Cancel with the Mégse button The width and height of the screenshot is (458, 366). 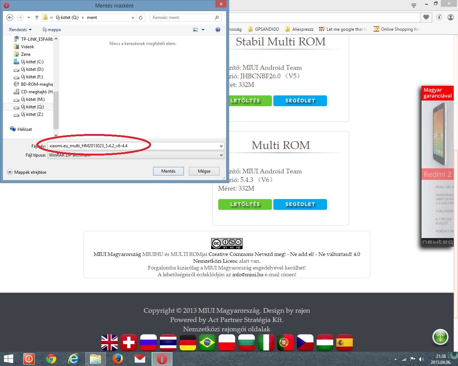[204, 171]
